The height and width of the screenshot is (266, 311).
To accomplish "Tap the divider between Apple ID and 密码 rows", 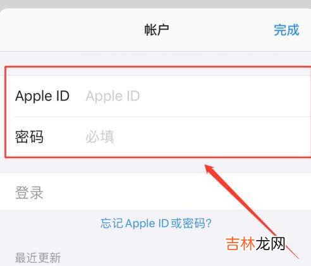I will [x=162, y=116].
